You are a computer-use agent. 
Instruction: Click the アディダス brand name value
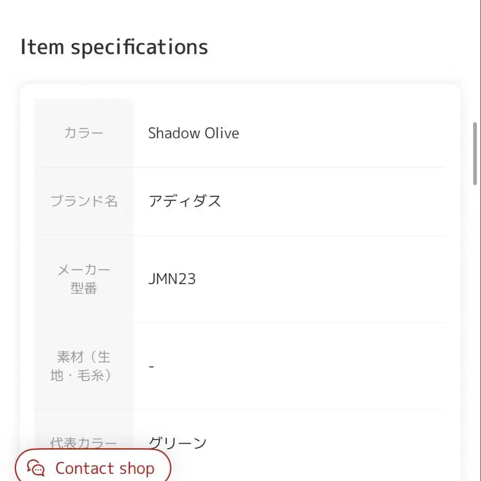[x=185, y=200]
